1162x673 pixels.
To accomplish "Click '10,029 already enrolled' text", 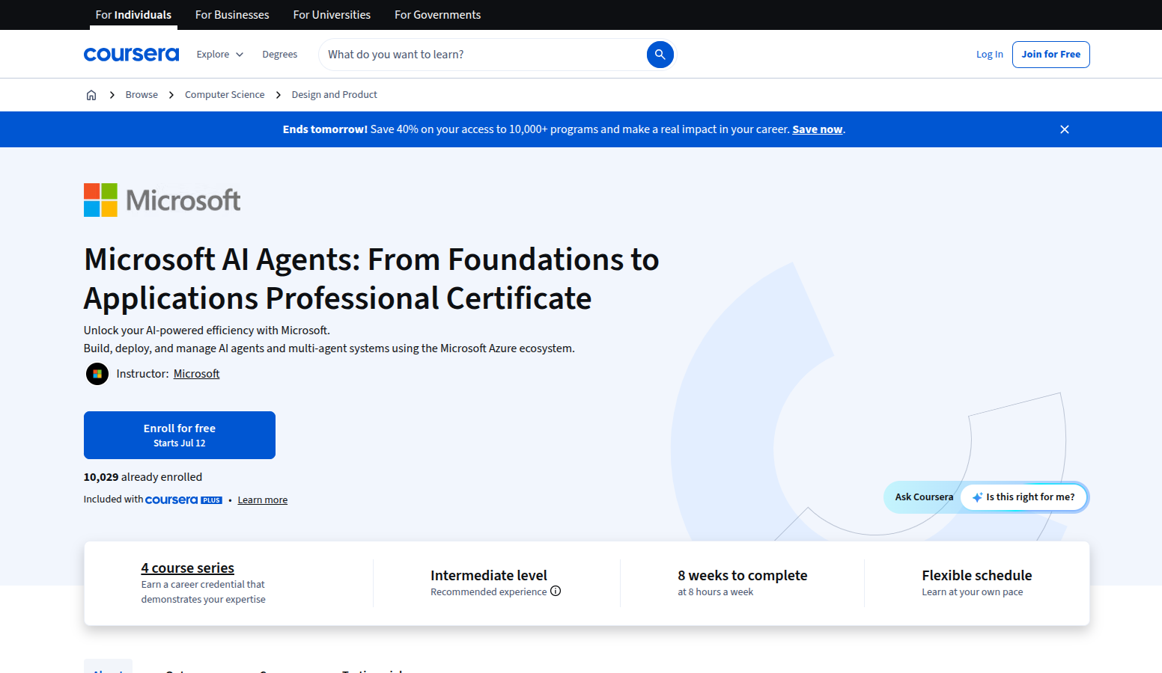I will tap(143, 477).
